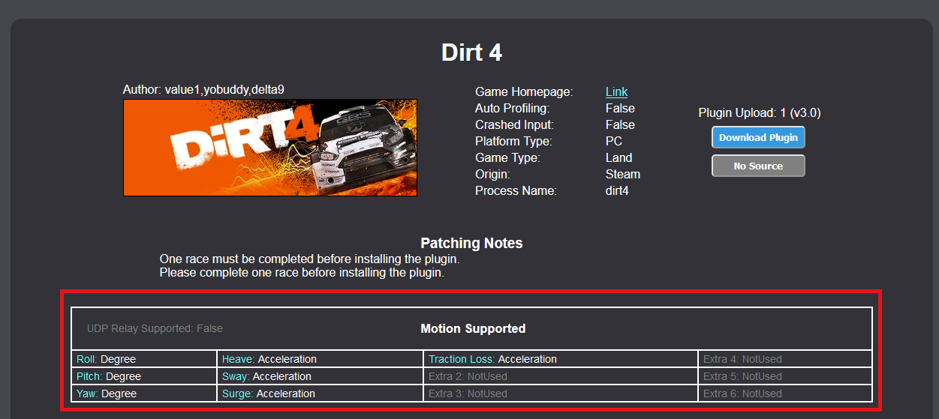The width and height of the screenshot is (939, 419).
Task: Click the Yaw: Degree cell
Action: 144,394
